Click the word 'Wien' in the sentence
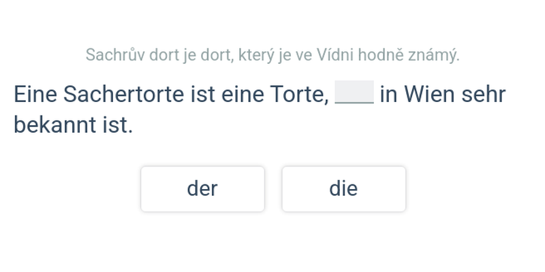The width and height of the screenshot is (545, 272). (429, 94)
